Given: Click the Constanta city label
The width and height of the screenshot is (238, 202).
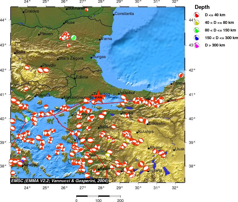Looking at the screenshot, I should point(124,14).
